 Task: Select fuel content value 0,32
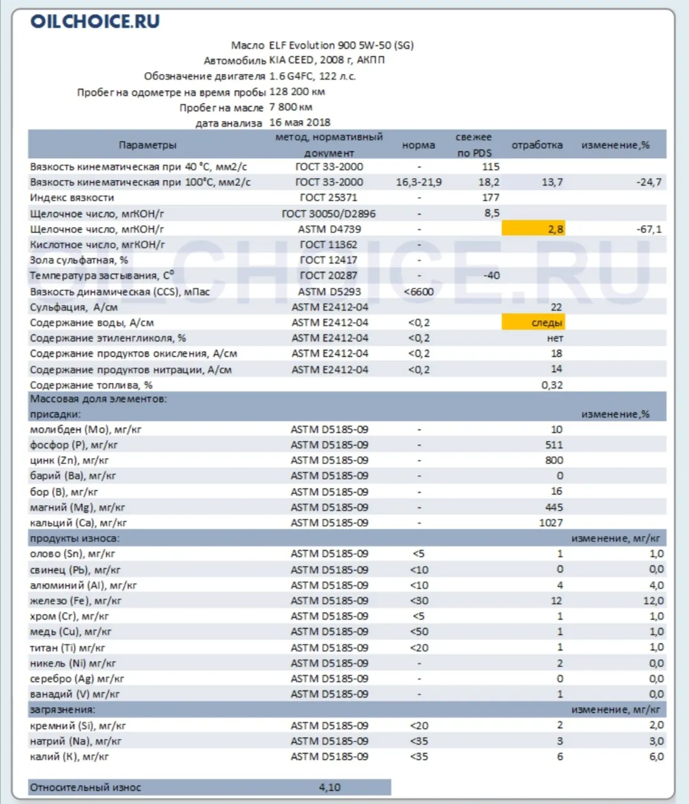(552, 385)
